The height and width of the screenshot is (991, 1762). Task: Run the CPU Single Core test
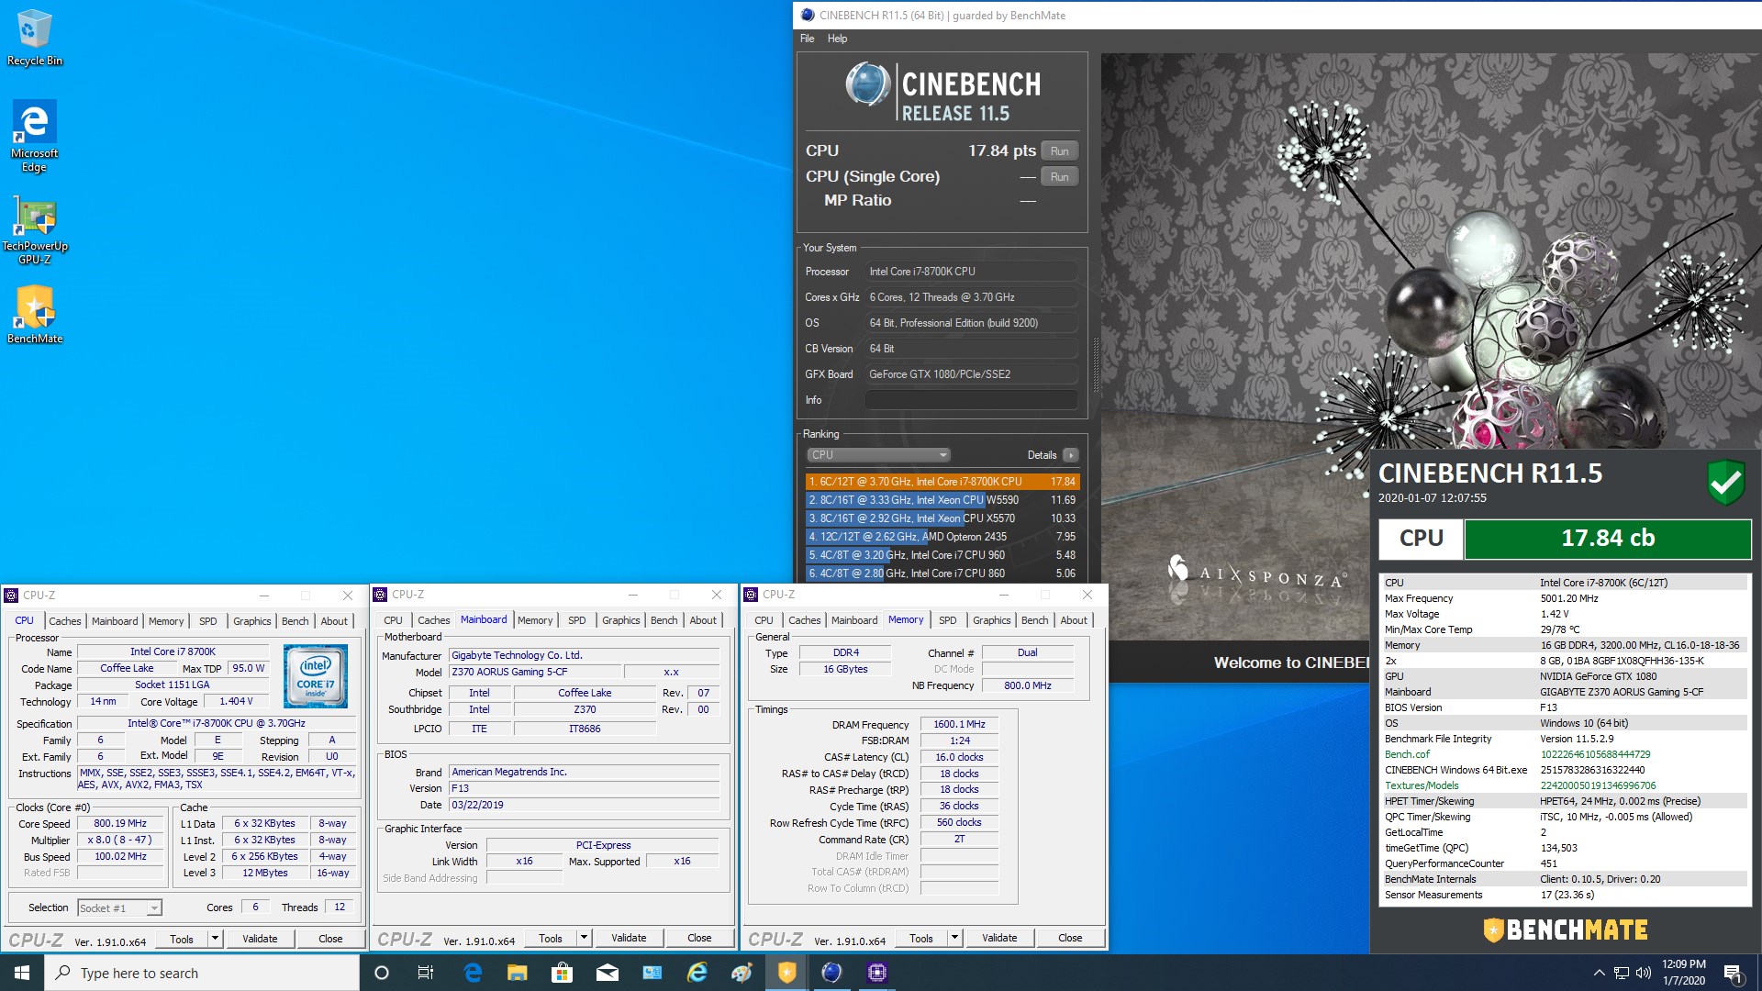tap(1059, 177)
